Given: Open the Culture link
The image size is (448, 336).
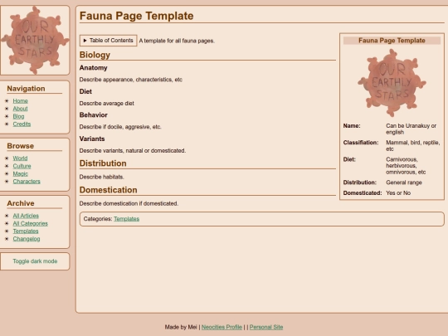Looking at the screenshot, I should (x=22, y=166).
